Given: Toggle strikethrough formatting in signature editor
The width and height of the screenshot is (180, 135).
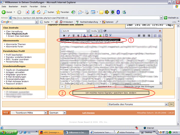Looking at the screenshot, I should click(78, 35).
